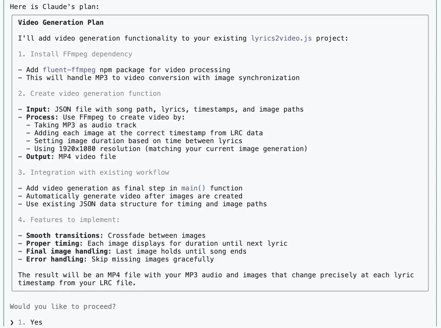Click the "Here is Claude's plan:" text

point(54,6)
